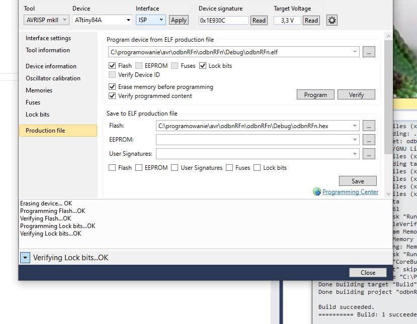Screen dimensions: 417x324
Task: Enable EEPROM in Save to ELF section
Action: pos(139,168)
